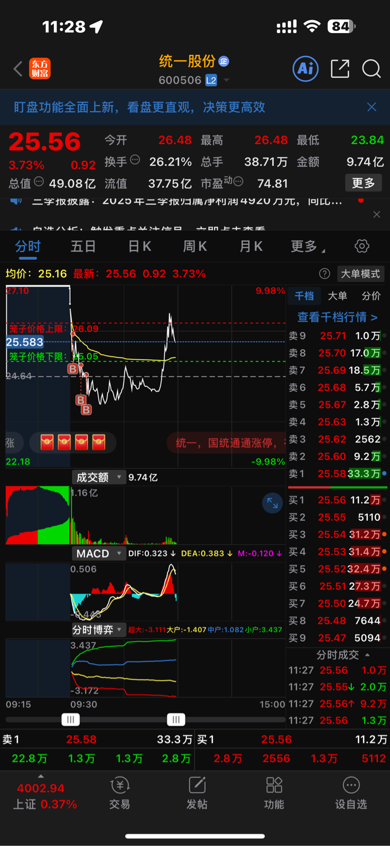
Task: Switch to 周K chart tab
Action: pyautogui.click(x=195, y=246)
